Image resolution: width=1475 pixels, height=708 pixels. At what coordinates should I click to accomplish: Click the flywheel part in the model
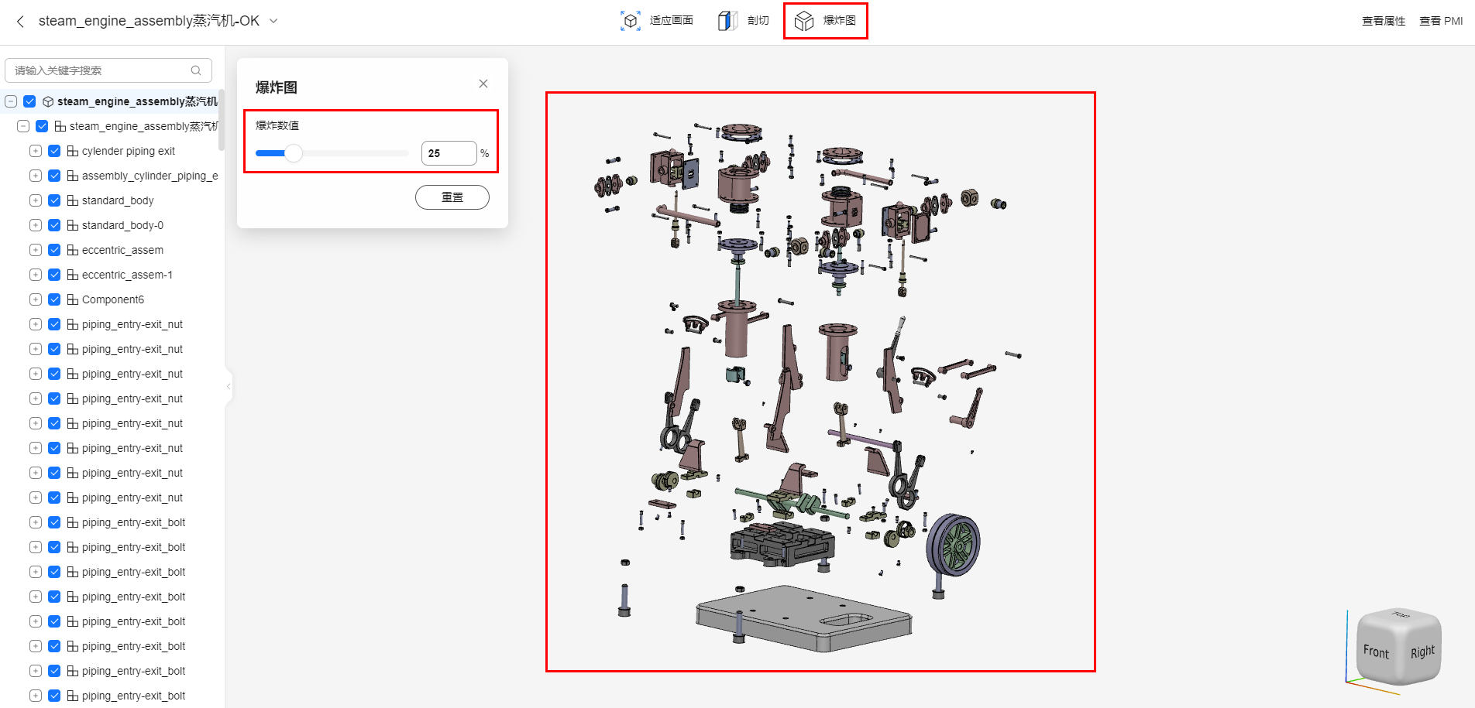954,544
